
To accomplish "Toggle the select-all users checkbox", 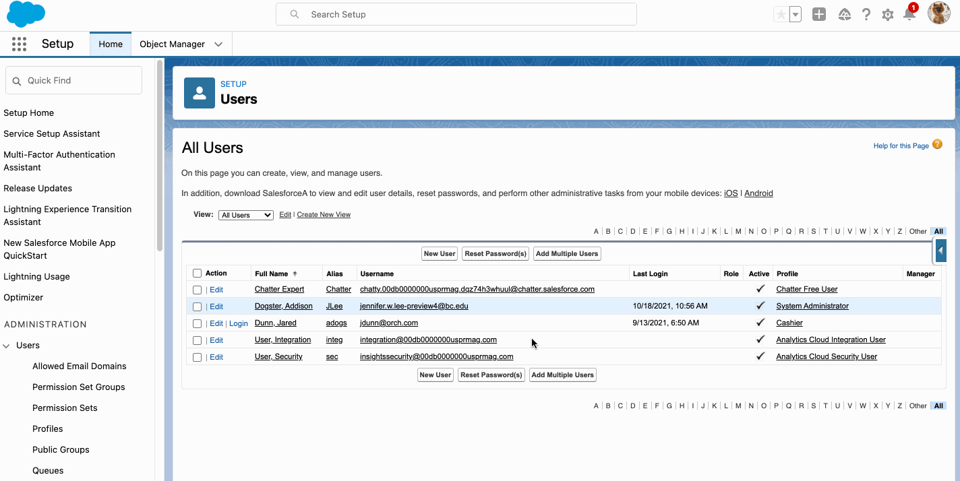I will point(197,274).
